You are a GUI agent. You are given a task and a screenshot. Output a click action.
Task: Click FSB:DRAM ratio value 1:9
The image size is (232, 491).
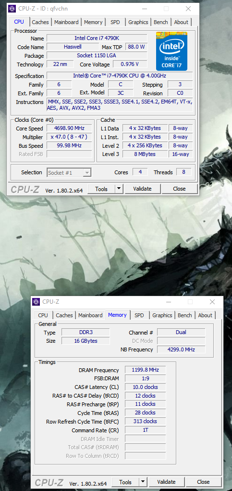click(146, 378)
